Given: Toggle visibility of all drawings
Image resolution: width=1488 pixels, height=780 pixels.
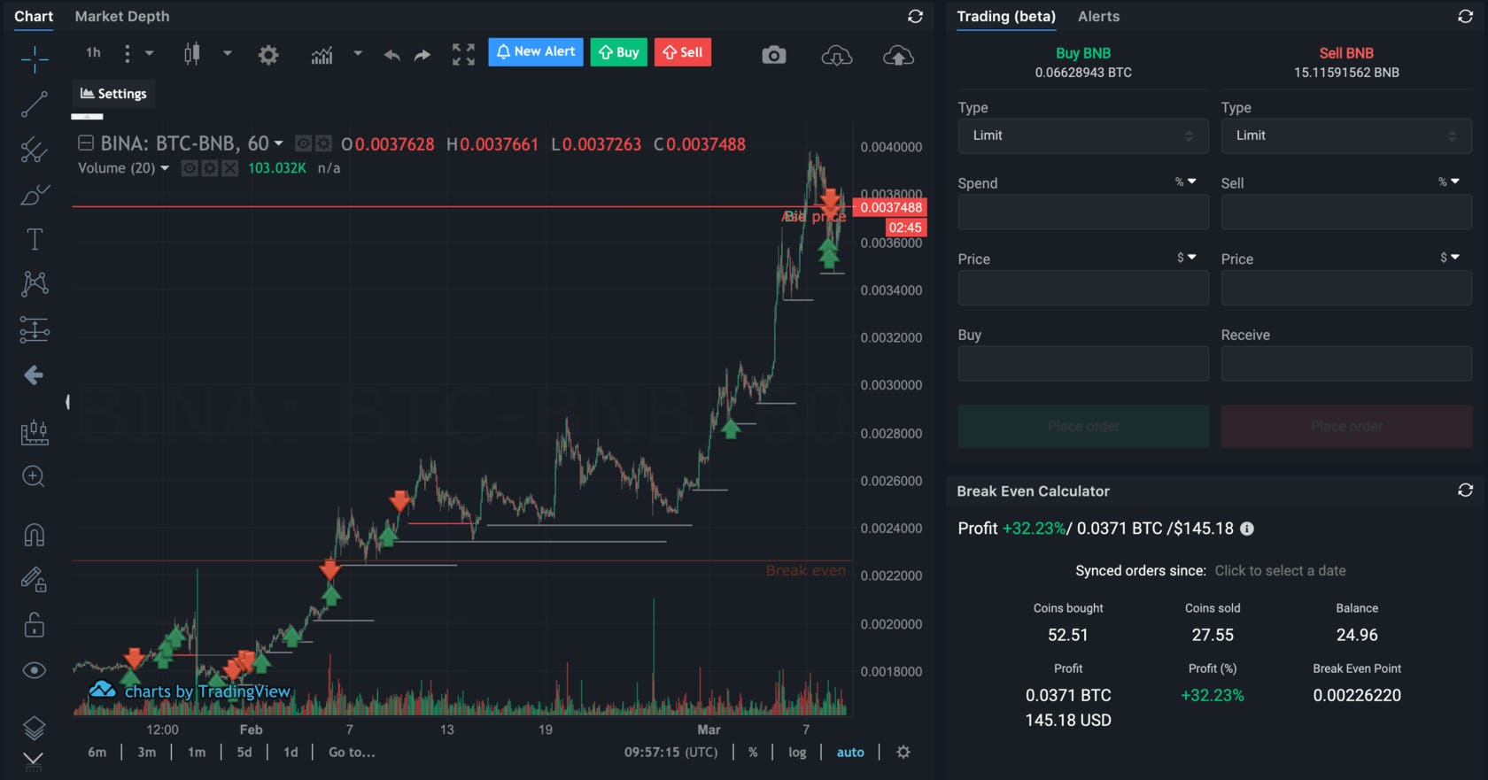Looking at the screenshot, I should tap(34, 670).
